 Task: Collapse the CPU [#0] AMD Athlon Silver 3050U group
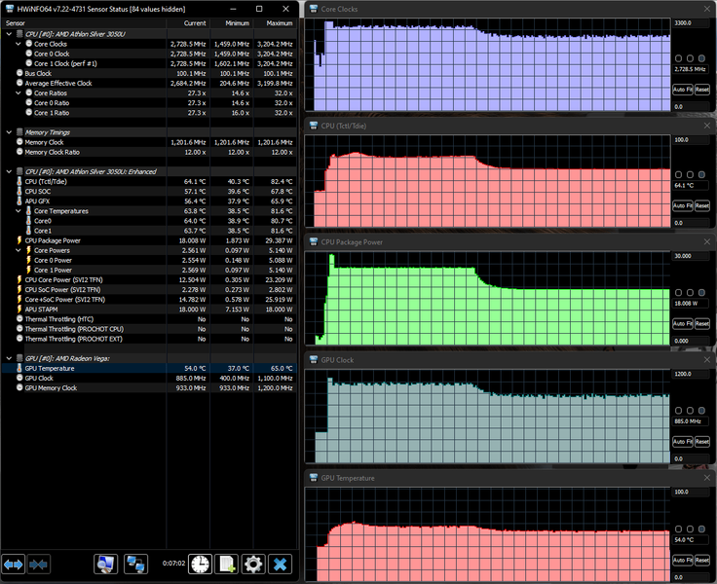pyautogui.click(x=9, y=34)
